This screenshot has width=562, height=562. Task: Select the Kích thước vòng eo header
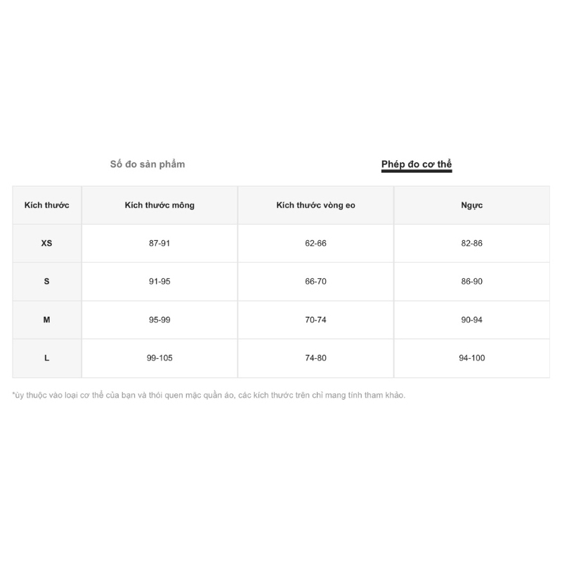click(x=315, y=205)
